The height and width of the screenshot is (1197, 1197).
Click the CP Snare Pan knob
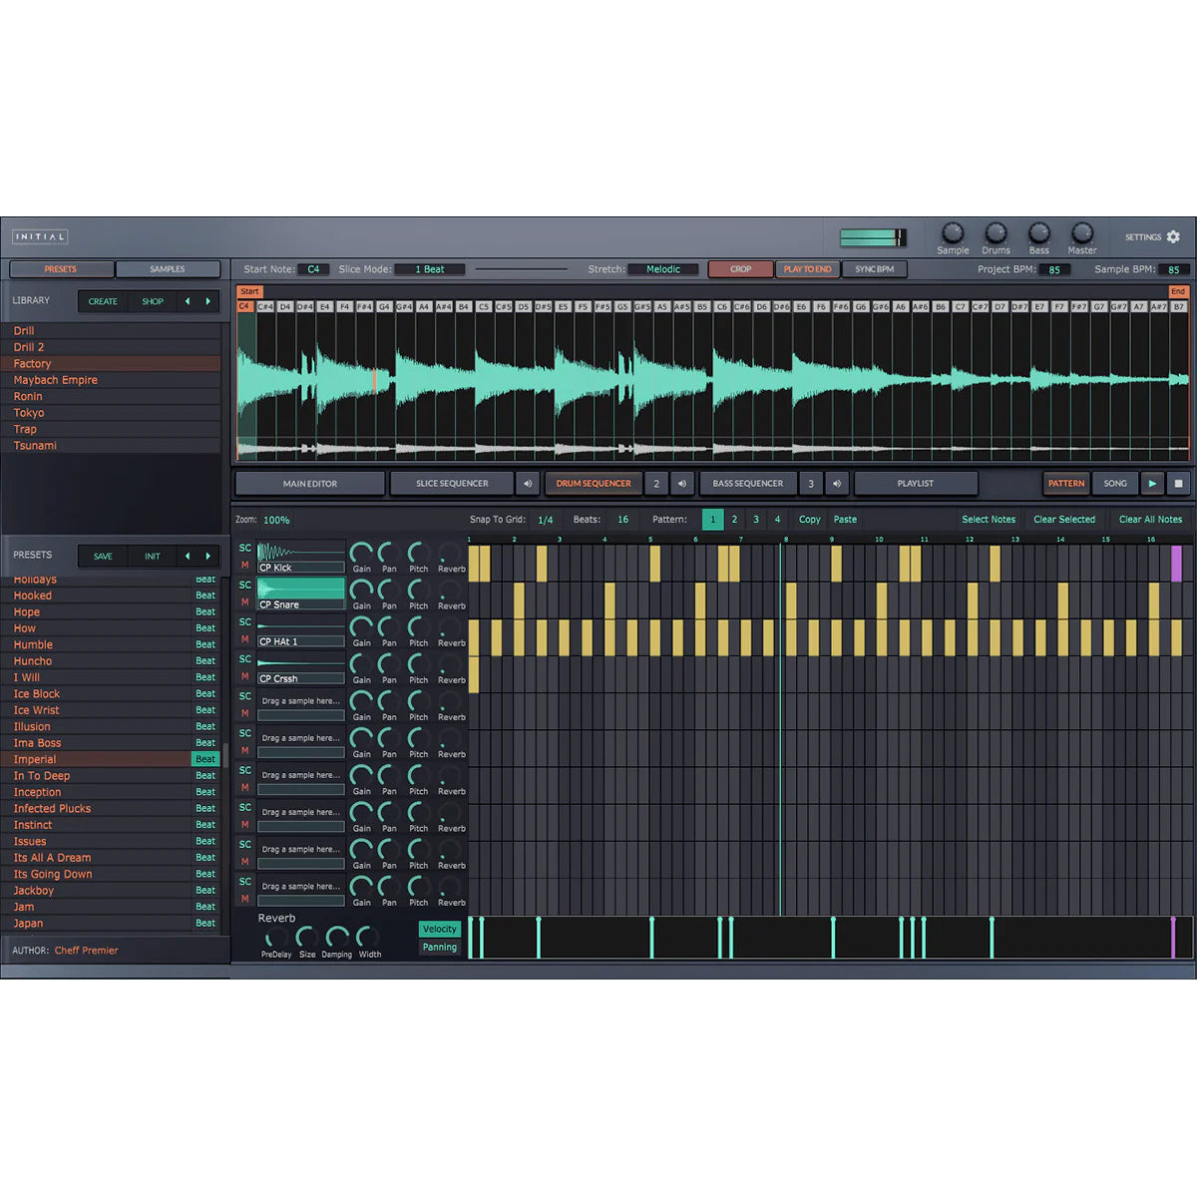(x=389, y=590)
